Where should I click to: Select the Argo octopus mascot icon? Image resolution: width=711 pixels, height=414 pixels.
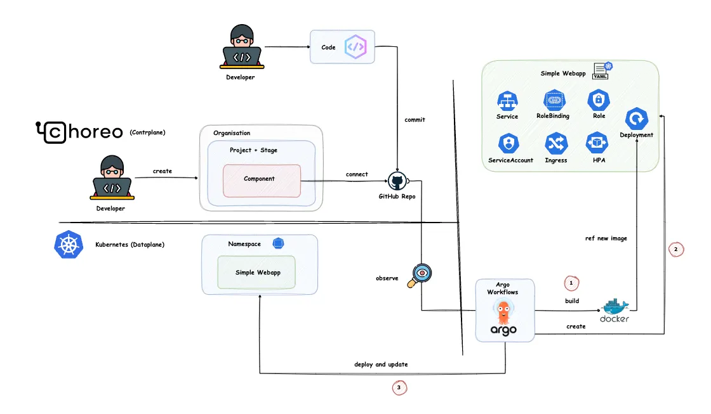coord(504,313)
